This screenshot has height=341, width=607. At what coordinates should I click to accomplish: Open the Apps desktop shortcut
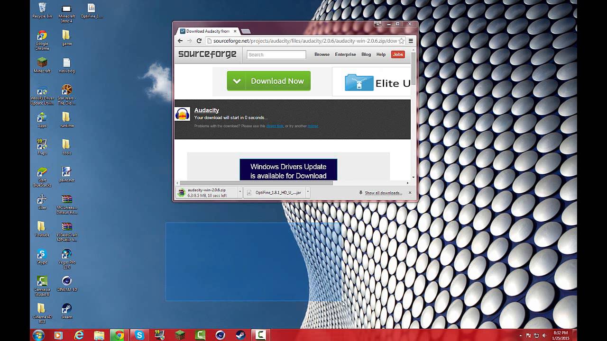click(42, 120)
